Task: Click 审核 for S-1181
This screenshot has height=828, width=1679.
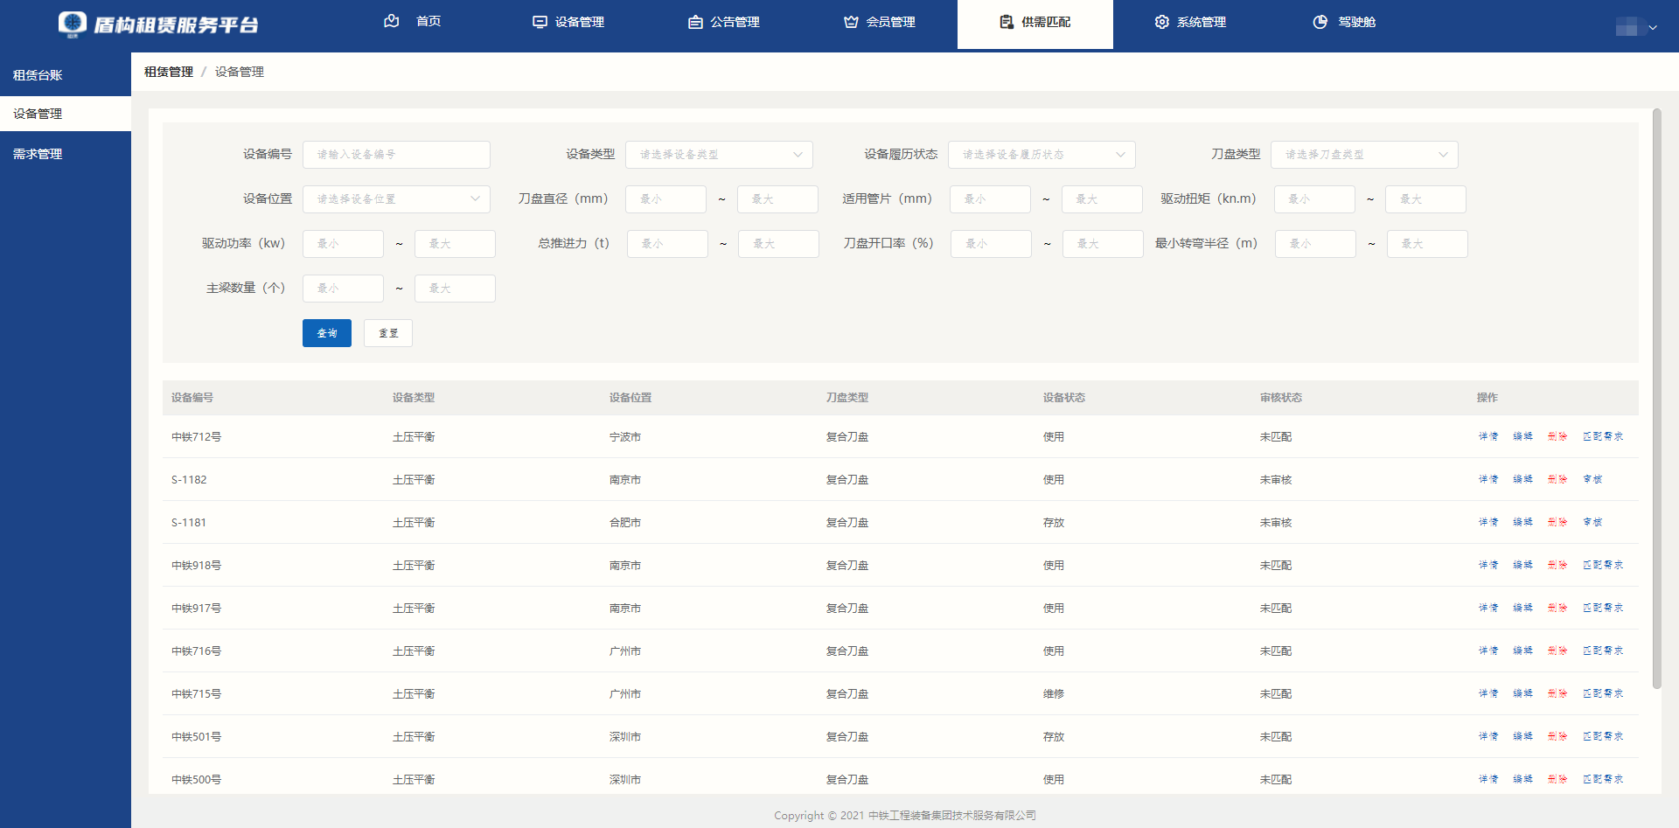Action: point(1592,522)
